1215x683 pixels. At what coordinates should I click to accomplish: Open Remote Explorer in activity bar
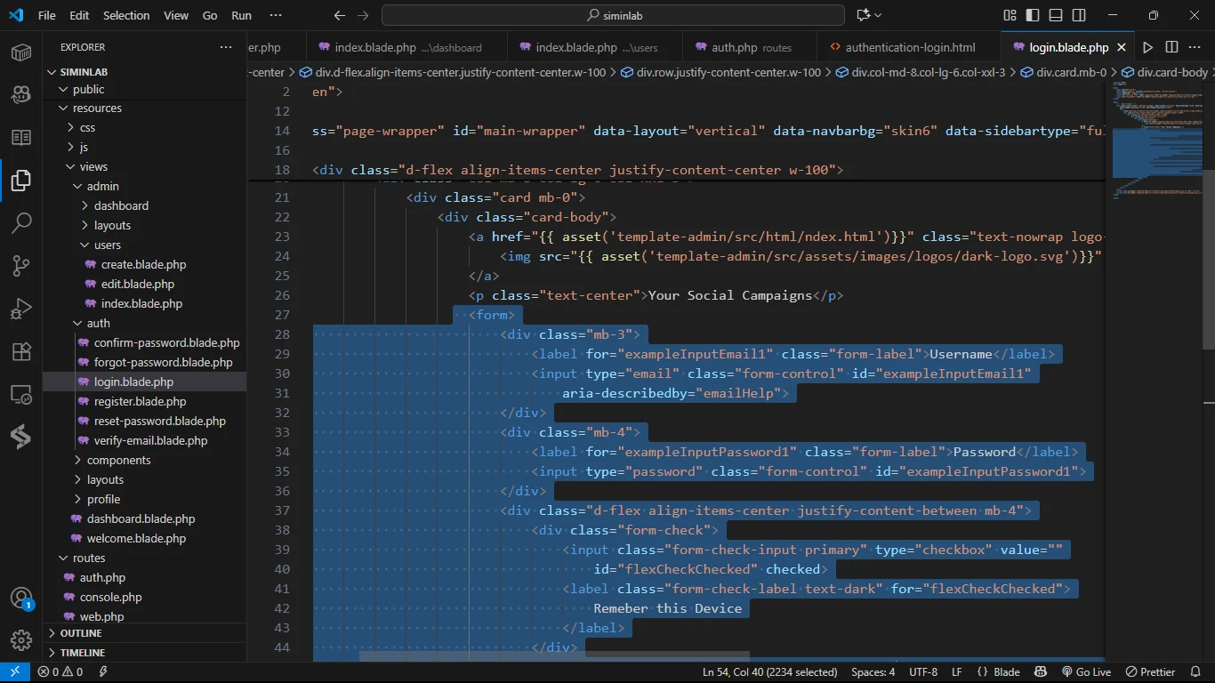[21, 394]
